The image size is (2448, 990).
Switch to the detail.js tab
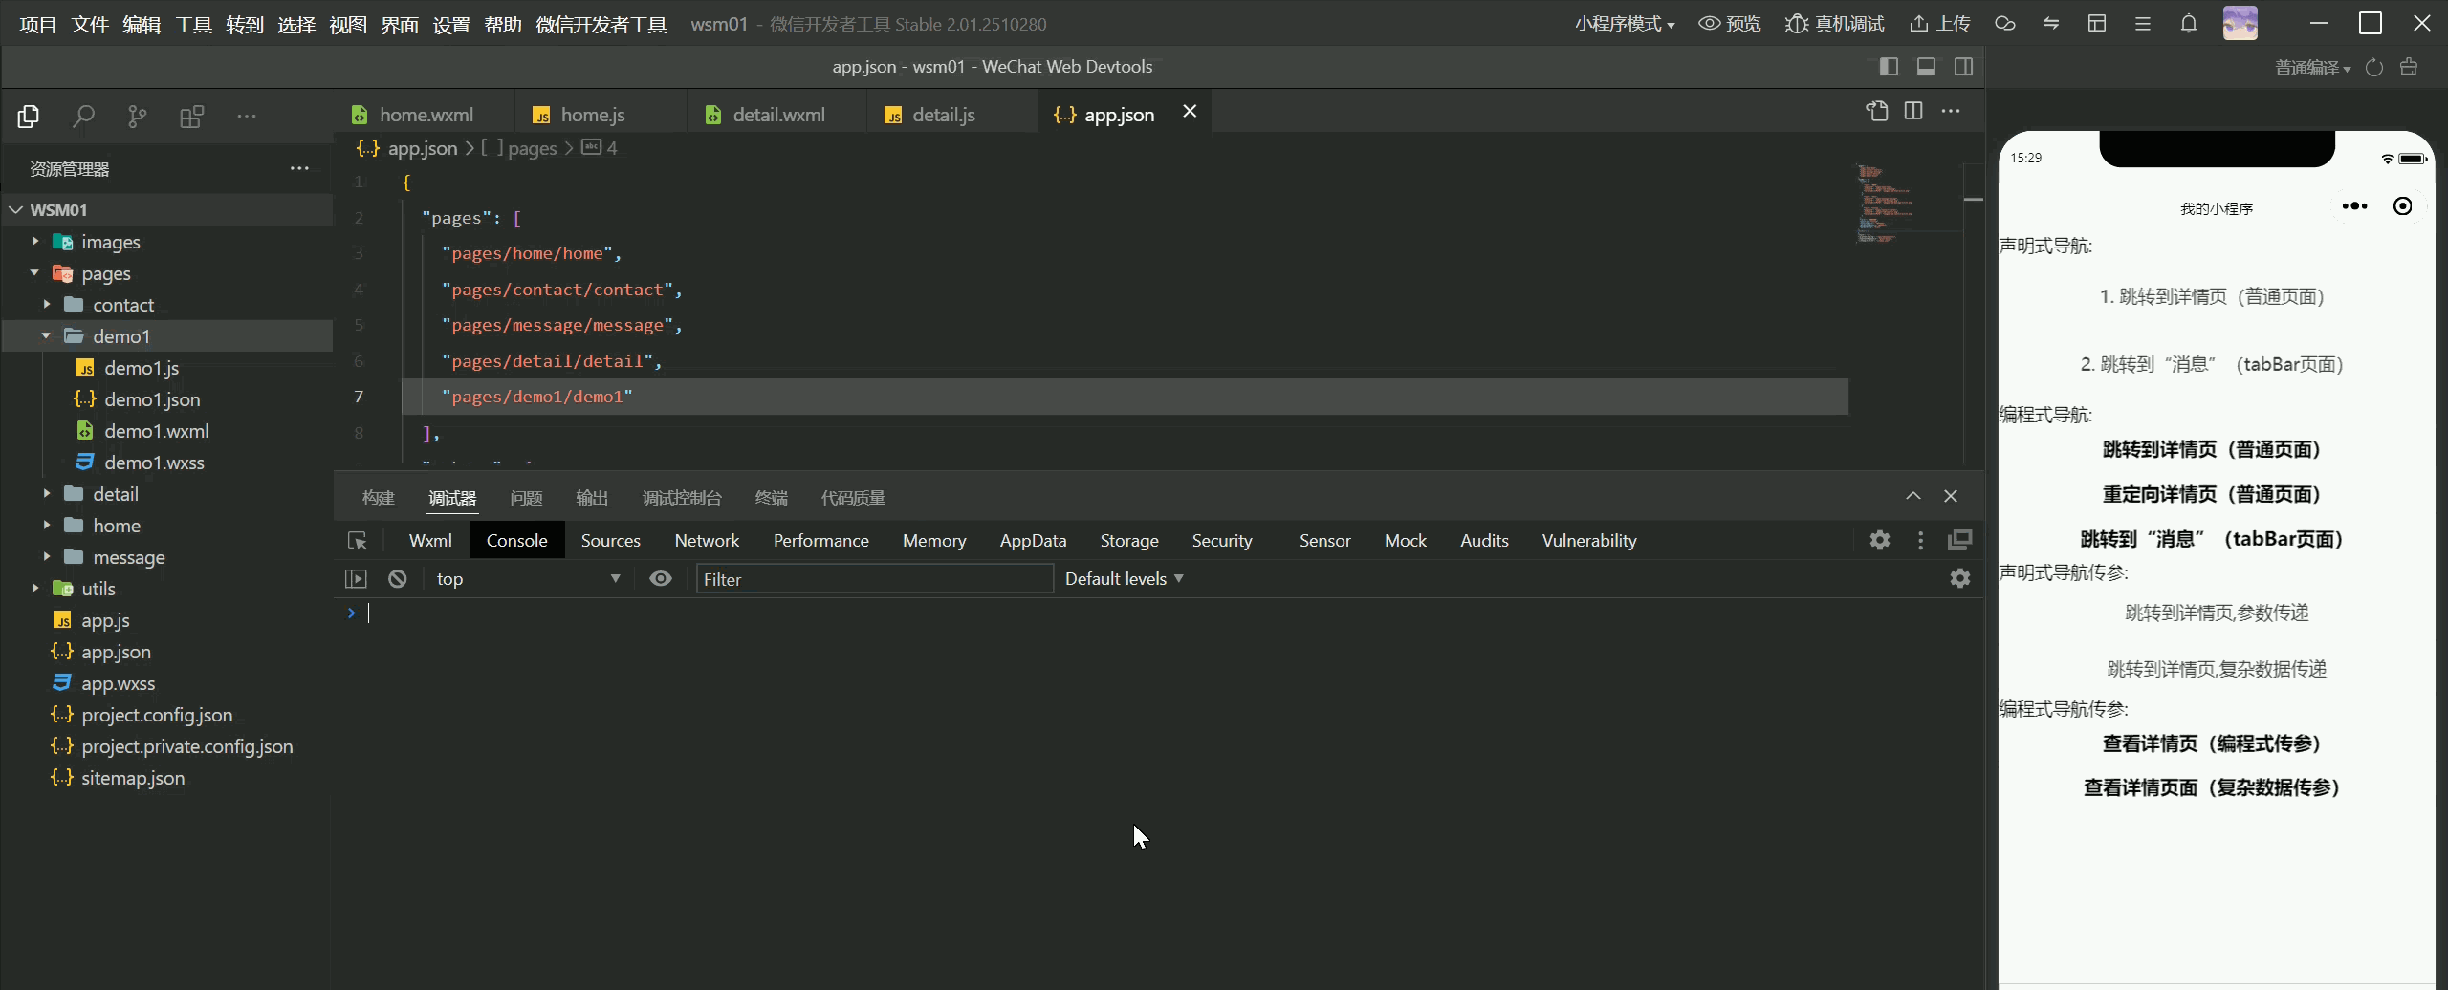[944, 115]
